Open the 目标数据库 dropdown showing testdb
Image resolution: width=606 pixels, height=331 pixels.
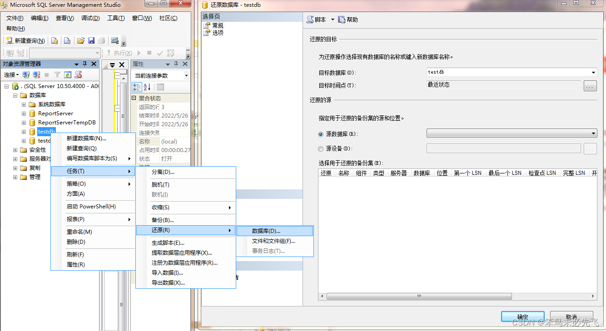(593, 71)
